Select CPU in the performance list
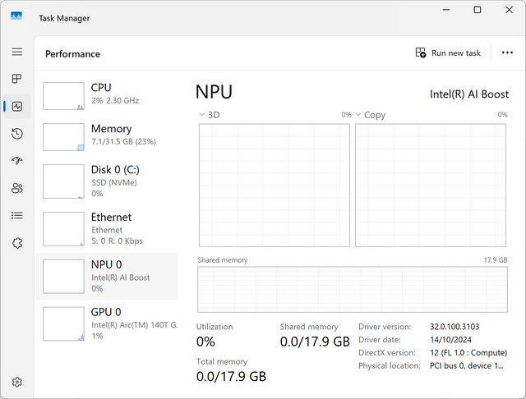This screenshot has width=526, height=399. click(x=107, y=96)
